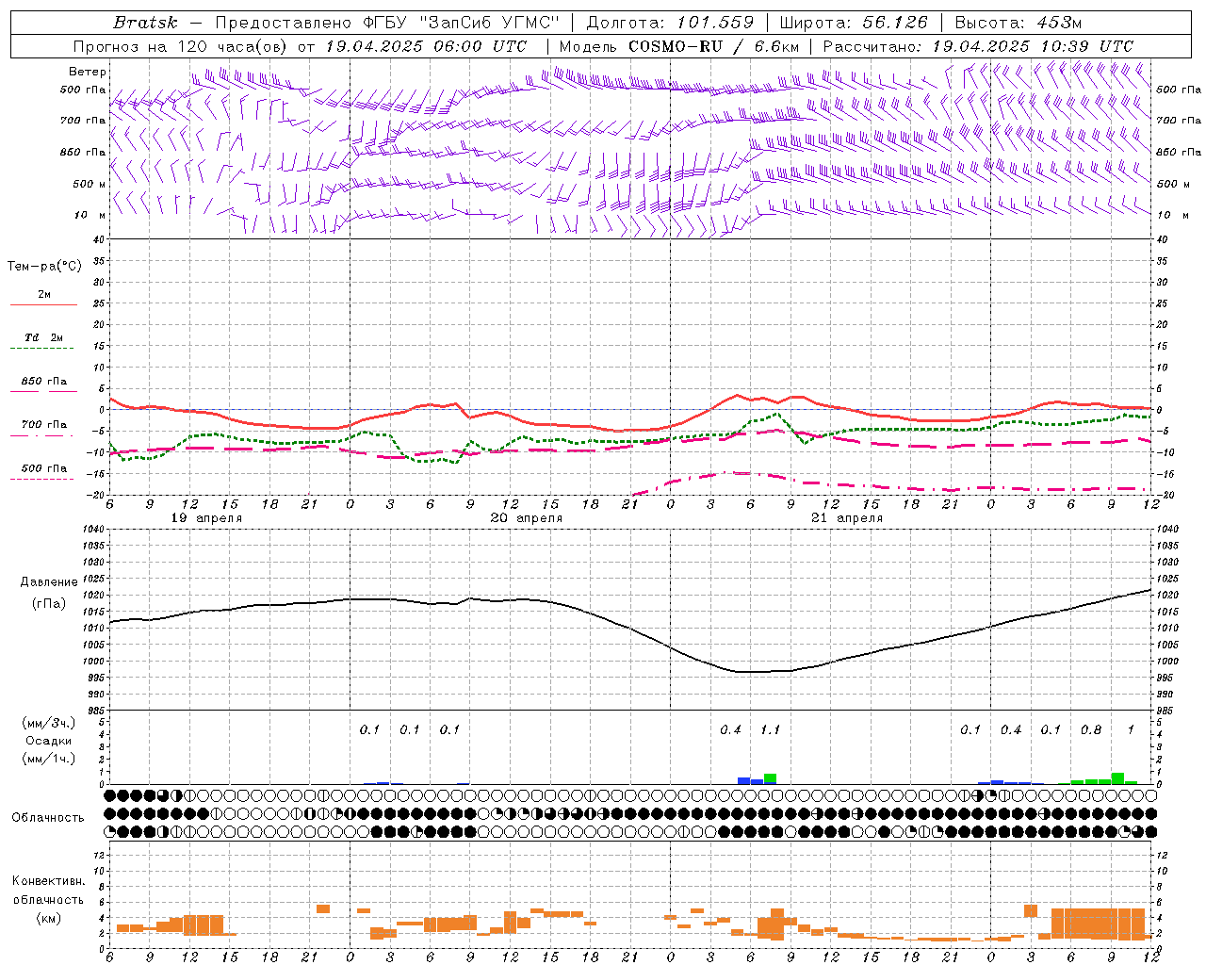Click the "500 м" wind level label on left
The height and width of the screenshot is (965, 1206).
click(x=90, y=184)
